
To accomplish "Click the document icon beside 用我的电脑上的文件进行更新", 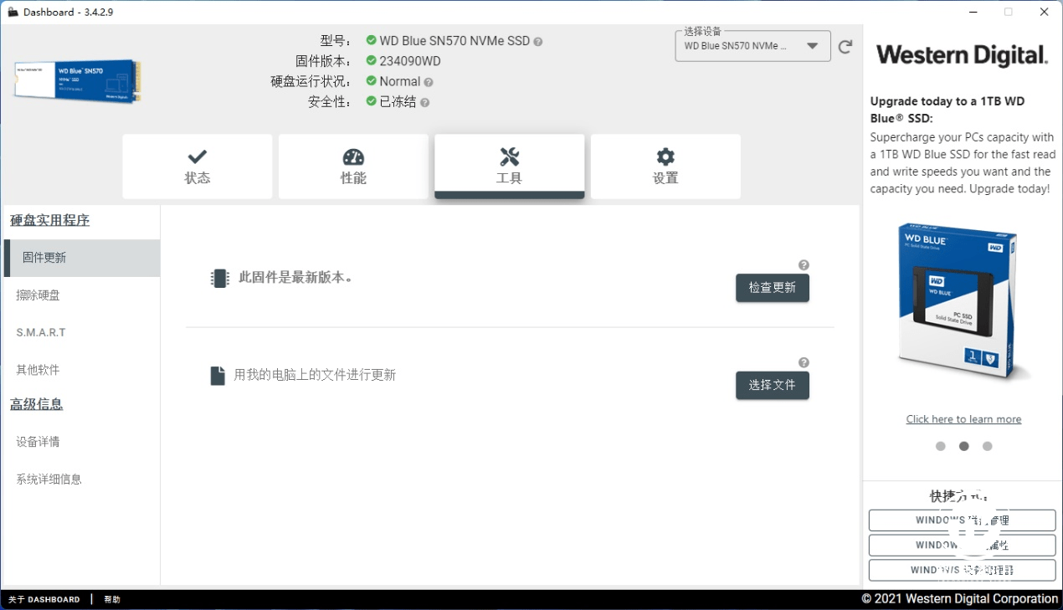I will point(219,374).
